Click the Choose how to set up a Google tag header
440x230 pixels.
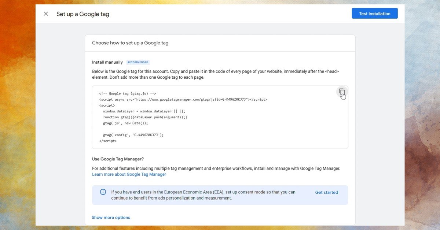130,43
